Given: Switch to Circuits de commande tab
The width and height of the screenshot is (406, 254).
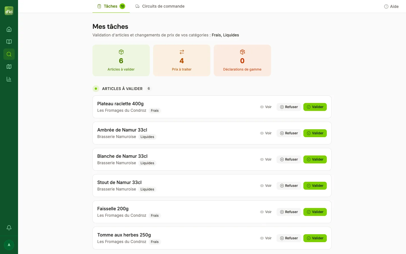Looking at the screenshot, I should coord(160,6).
